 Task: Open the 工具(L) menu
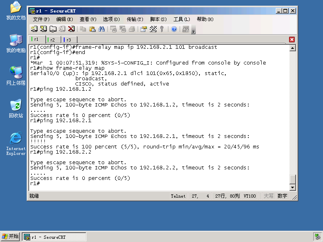pos(182,19)
